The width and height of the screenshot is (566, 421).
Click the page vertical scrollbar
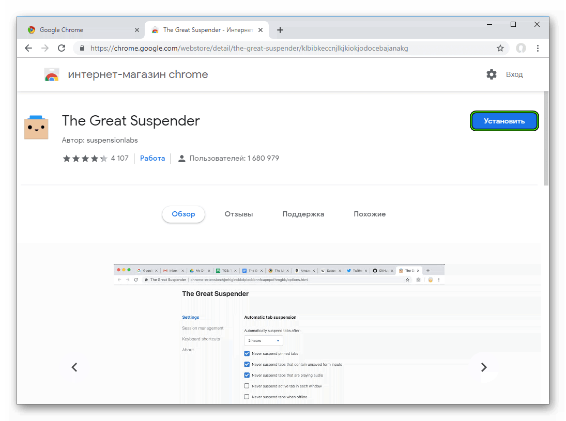coord(546,138)
